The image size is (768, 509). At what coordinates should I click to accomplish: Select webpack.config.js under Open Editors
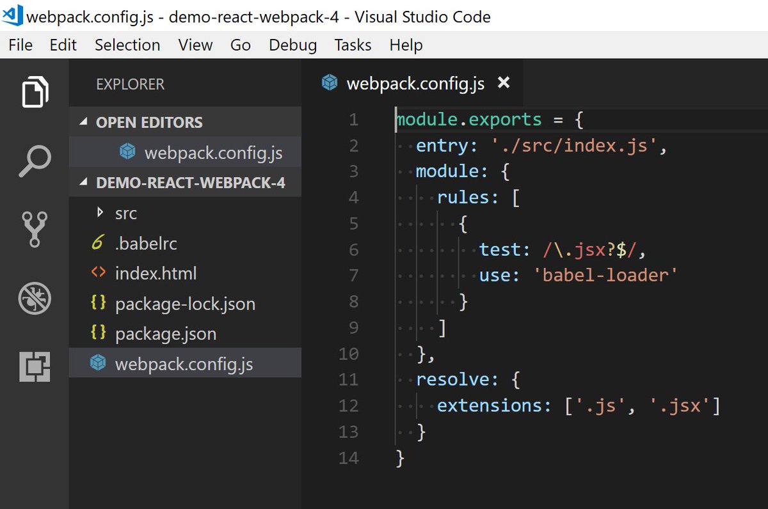click(x=185, y=153)
